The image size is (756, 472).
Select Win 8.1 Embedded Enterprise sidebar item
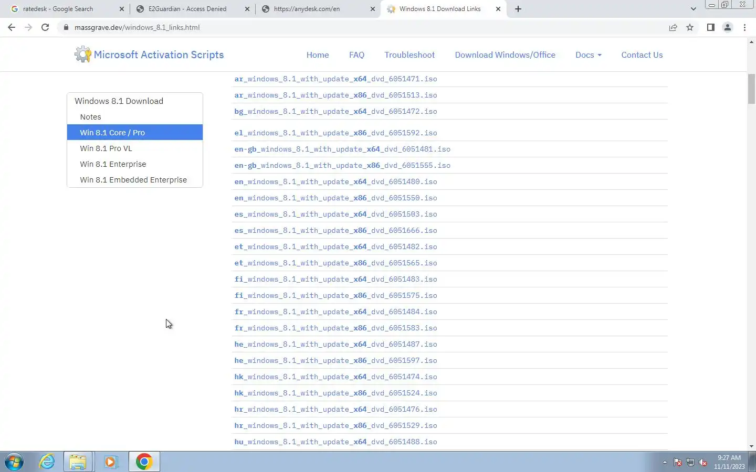[135, 180]
